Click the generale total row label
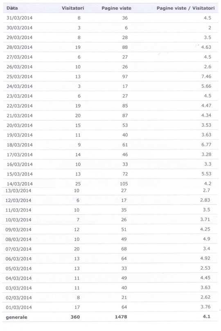The width and height of the screenshot is (221, 331). click(x=16, y=317)
